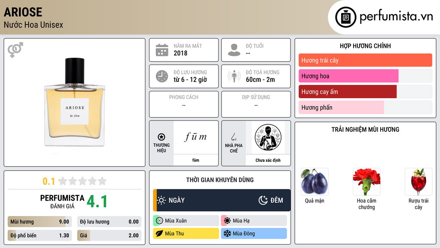
Task: Click the PHONG CÁCH style box
Action: 184,104
